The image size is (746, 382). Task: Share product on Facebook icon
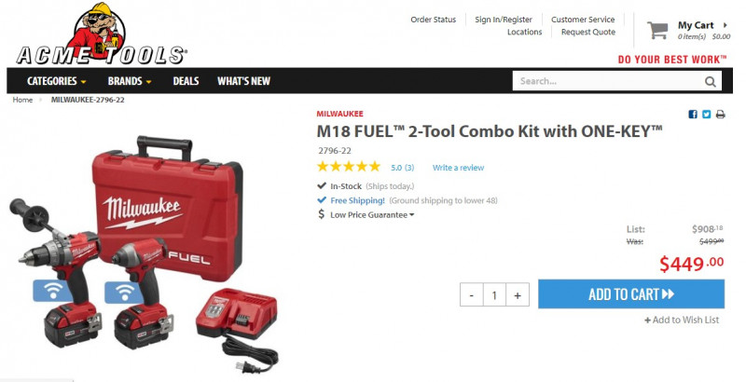click(x=693, y=114)
